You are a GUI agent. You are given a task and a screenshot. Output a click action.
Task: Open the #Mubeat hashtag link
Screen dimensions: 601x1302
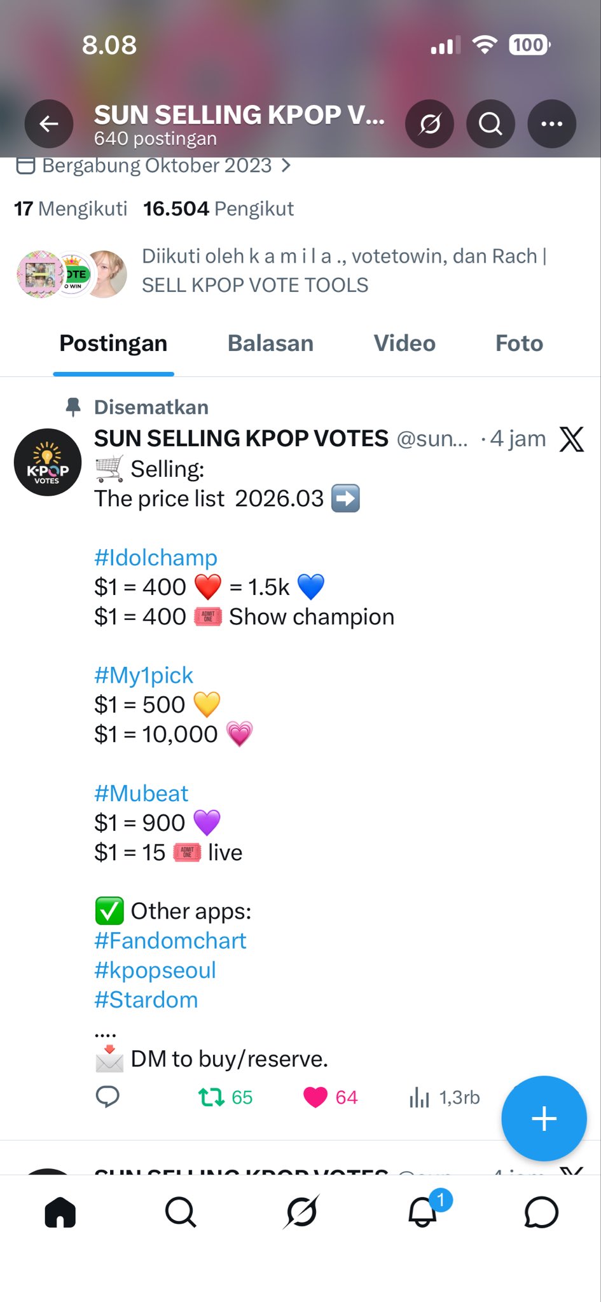click(x=141, y=793)
